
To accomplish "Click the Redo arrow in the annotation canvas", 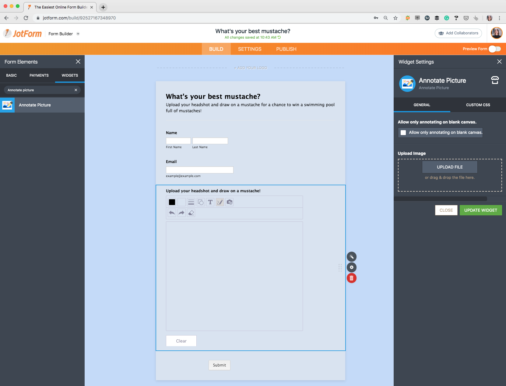I will click(181, 213).
